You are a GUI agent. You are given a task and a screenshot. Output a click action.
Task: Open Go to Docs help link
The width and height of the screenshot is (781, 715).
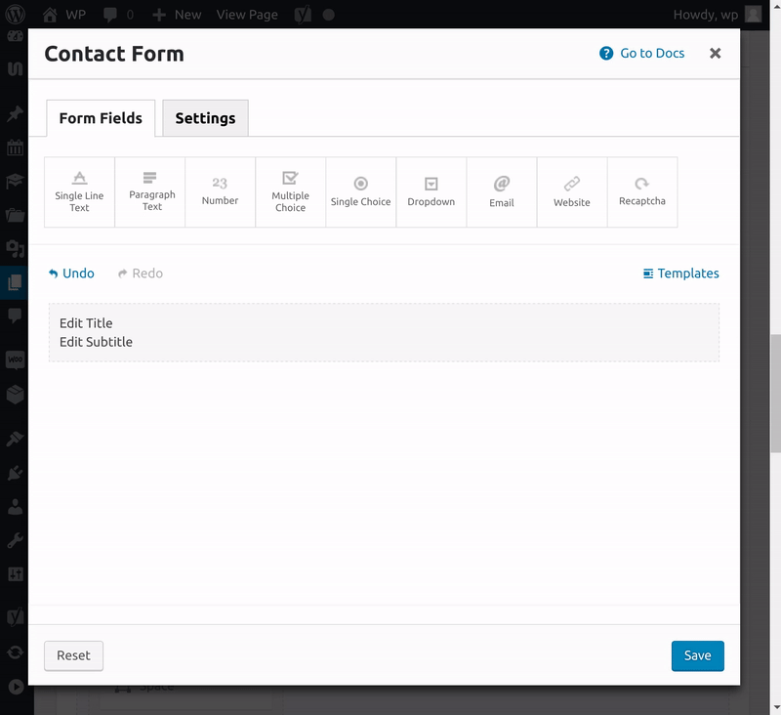tap(642, 54)
